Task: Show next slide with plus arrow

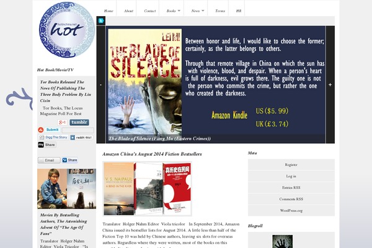Action: point(330,85)
